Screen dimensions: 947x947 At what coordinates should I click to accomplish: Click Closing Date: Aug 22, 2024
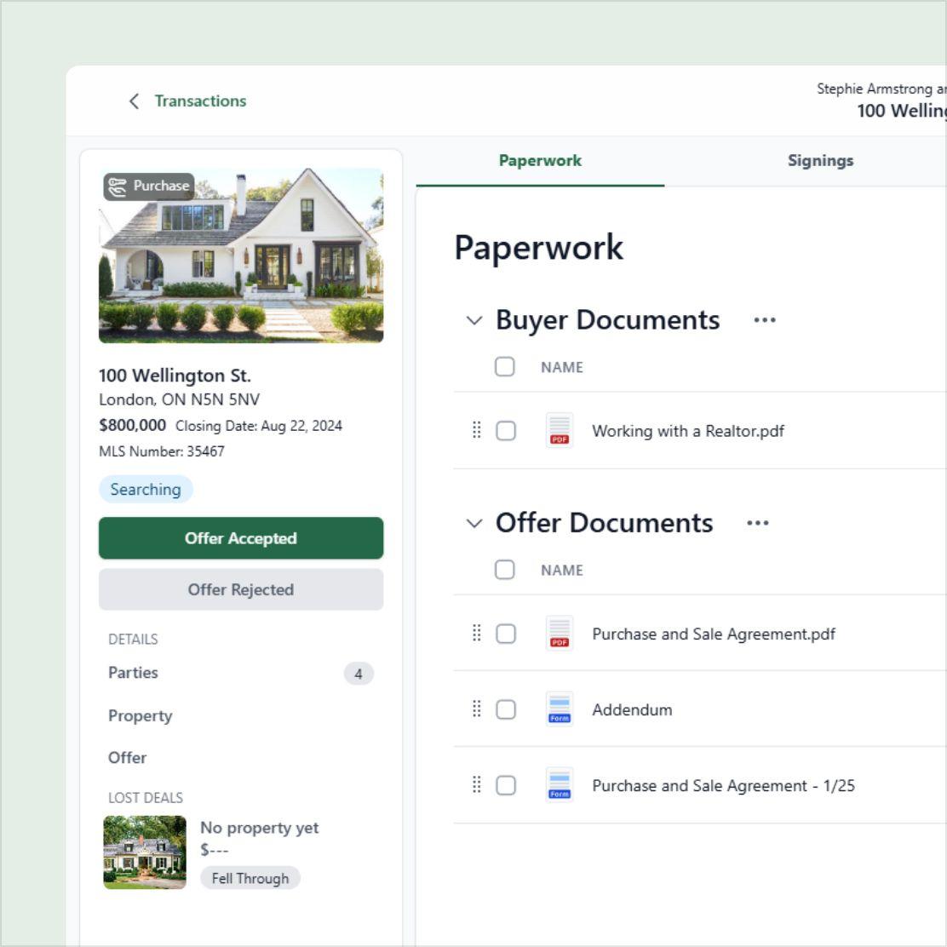(259, 426)
